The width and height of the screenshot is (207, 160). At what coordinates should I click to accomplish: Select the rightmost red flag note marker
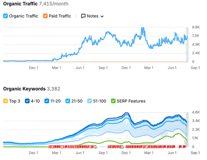tap(184, 147)
